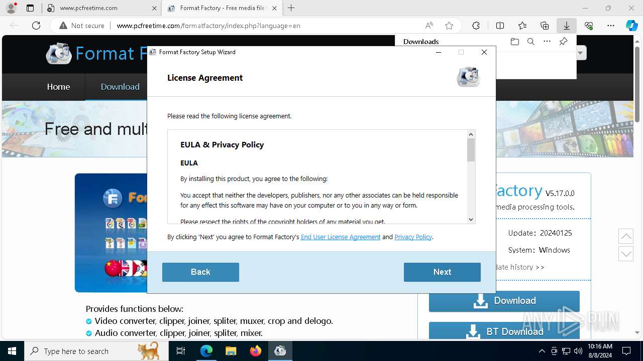The height and width of the screenshot is (361, 643).
Task: Click the Downloads toolbar icon
Action: [x=567, y=26]
